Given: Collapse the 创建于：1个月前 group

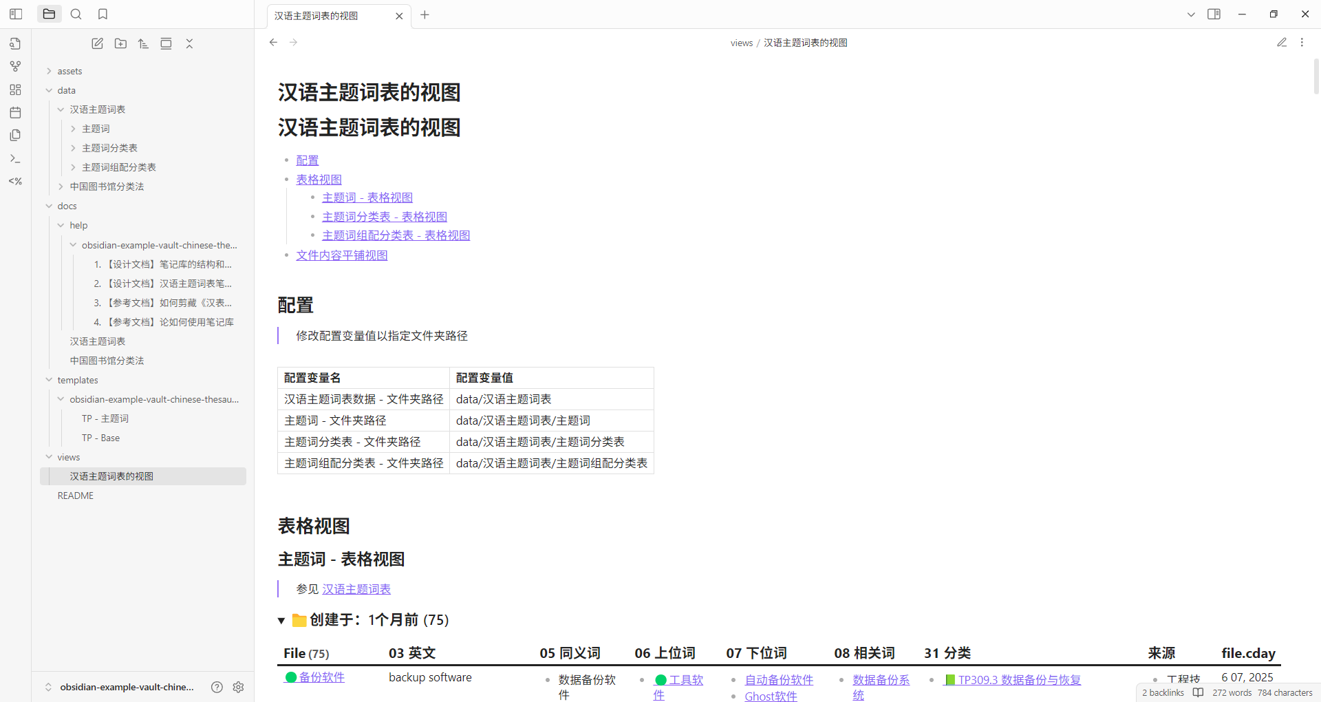Looking at the screenshot, I should coord(281,621).
